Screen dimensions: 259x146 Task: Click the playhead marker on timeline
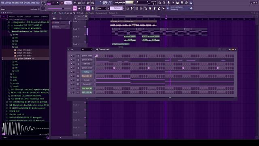coord(166,19)
